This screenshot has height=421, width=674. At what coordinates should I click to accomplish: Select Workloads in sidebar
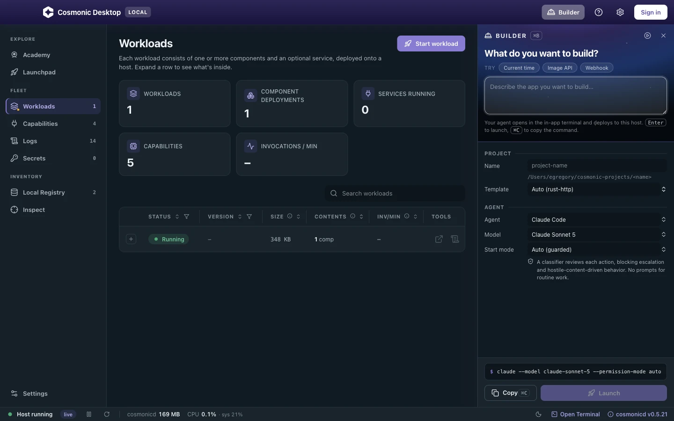point(53,106)
